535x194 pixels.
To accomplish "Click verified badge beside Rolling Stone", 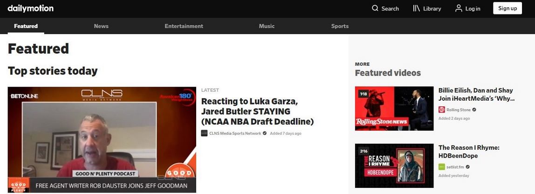I will point(474,110).
